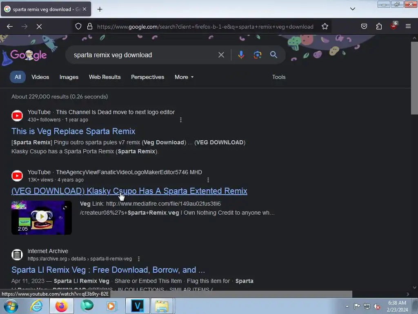The image size is (418, 314).
Task: Open the Firefox hamburger menu
Action: coord(408,27)
